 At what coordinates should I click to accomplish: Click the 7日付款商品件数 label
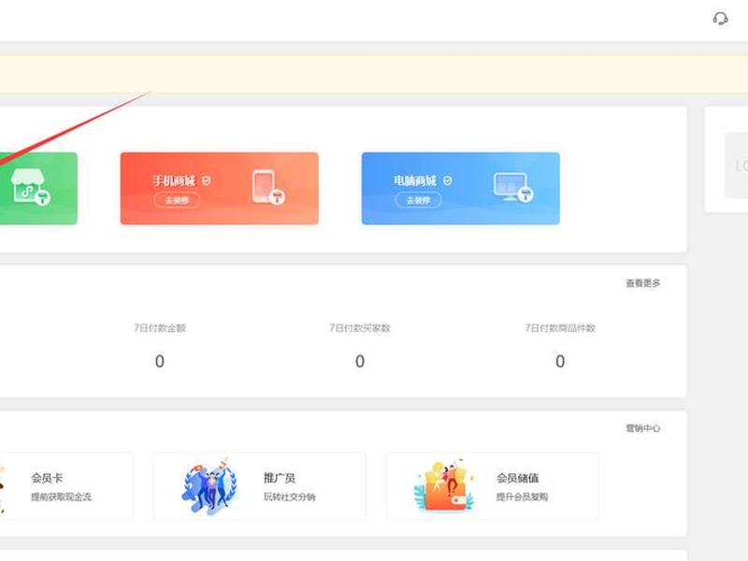560,328
